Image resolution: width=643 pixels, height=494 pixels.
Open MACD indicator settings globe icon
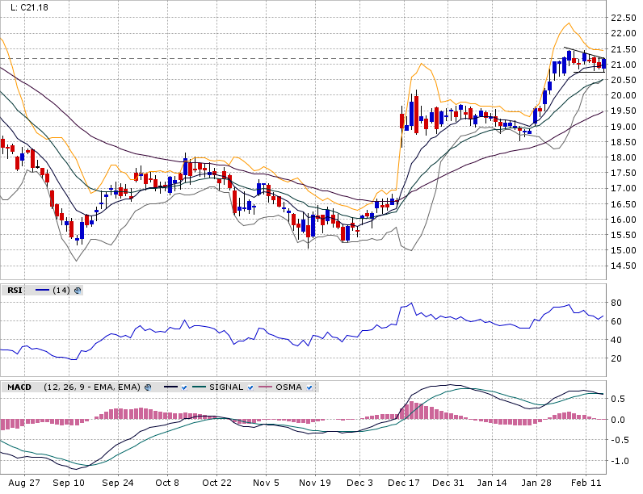(x=148, y=387)
